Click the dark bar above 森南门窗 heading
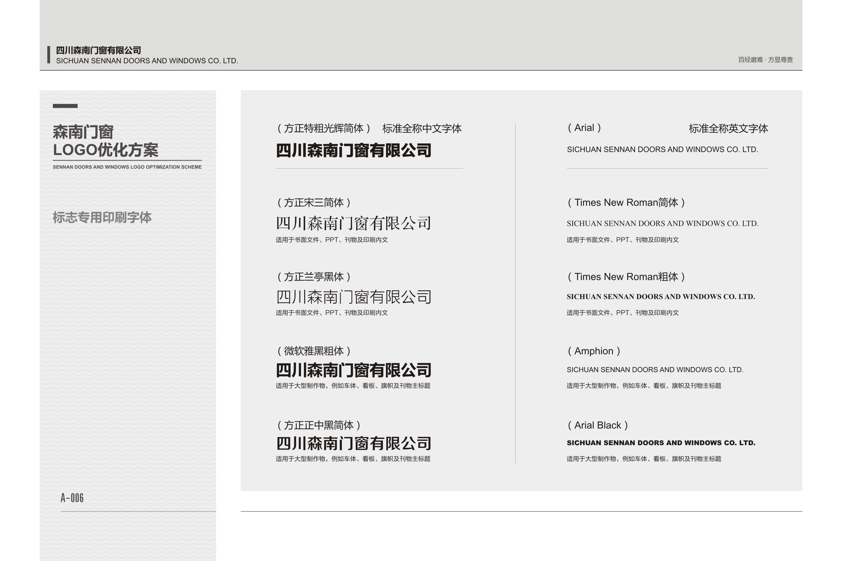This screenshot has height=561, width=842. pos(65,106)
